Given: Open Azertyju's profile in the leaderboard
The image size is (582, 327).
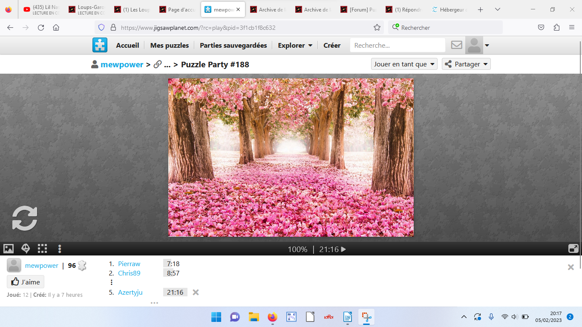Looking at the screenshot, I should pyautogui.click(x=130, y=293).
